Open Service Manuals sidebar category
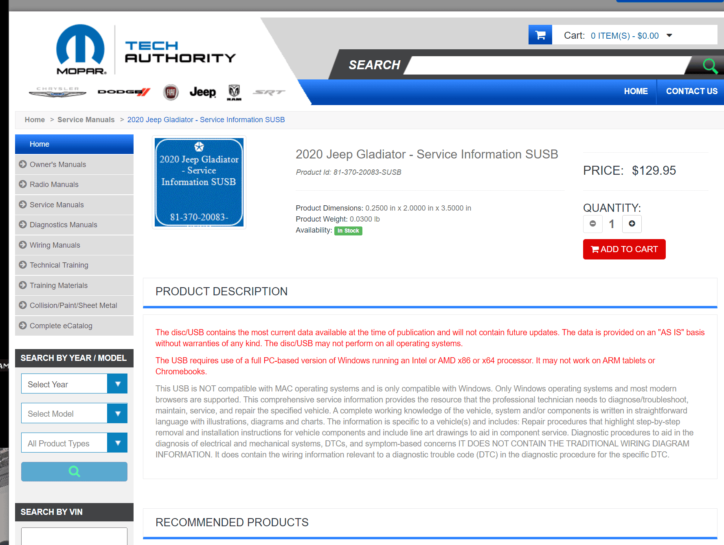Viewport: 724px width, 545px height. click(x=74, y=205)
